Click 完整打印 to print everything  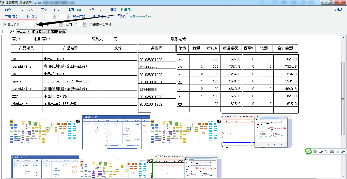(11, 17)
